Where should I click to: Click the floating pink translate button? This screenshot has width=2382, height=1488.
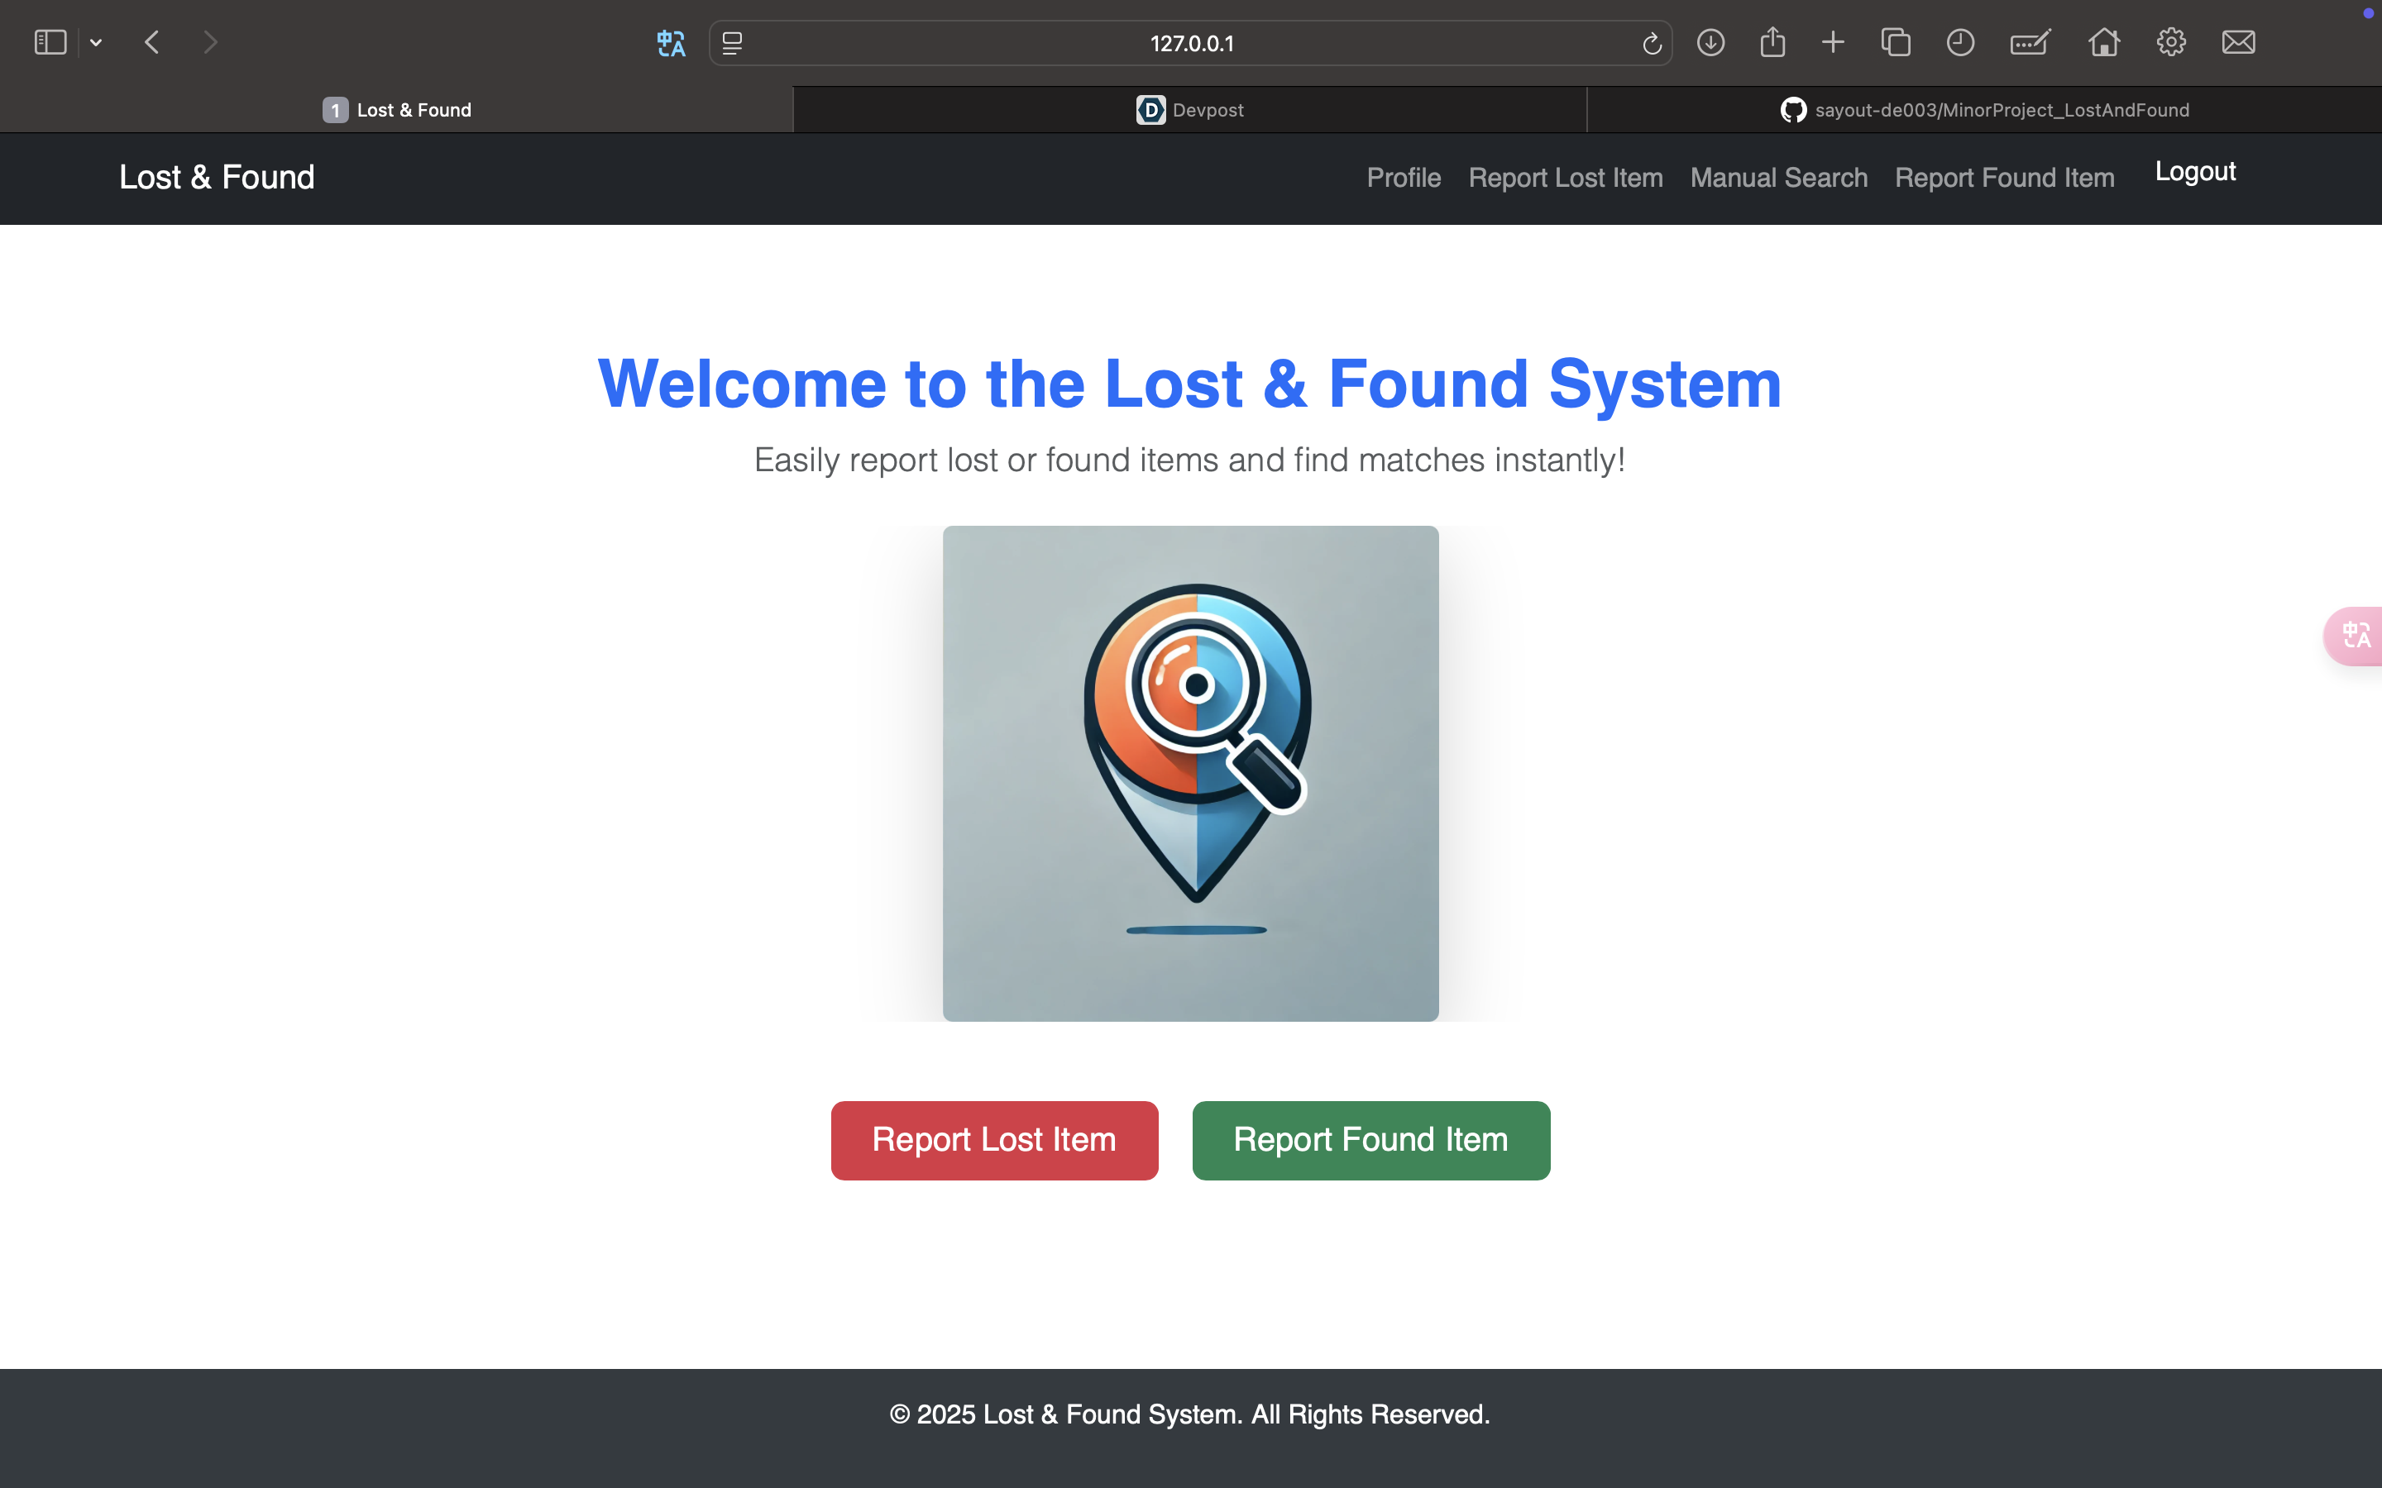(x=2356, y=636)
